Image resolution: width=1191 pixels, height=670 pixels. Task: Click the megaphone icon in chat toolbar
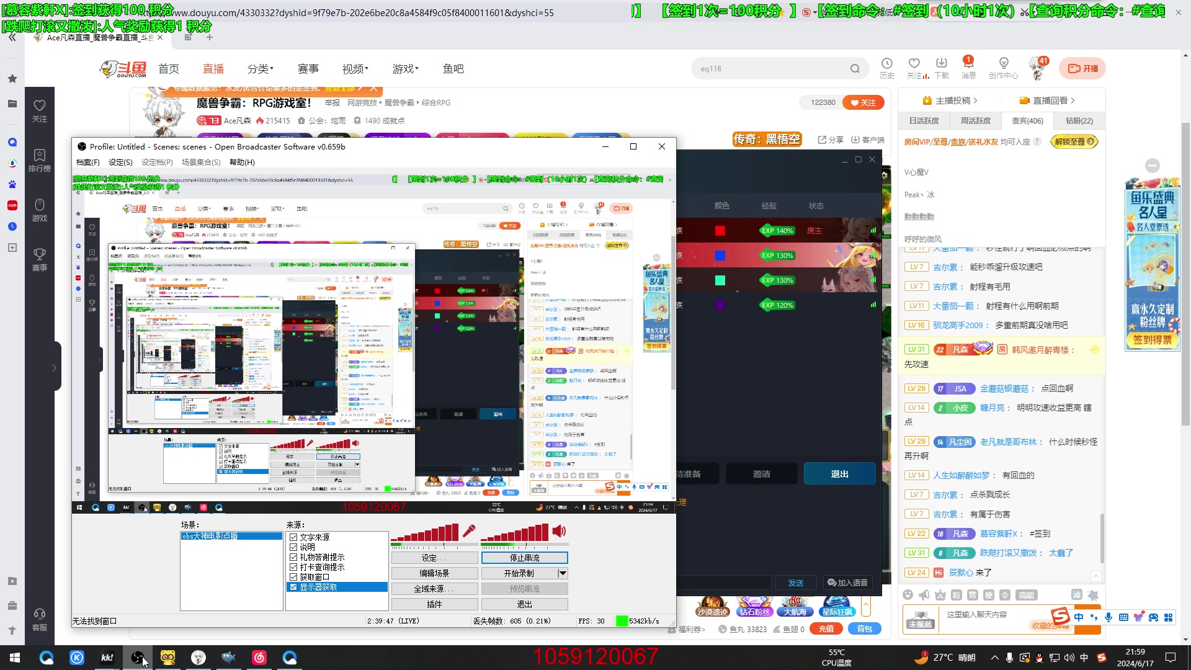(924, 595)
